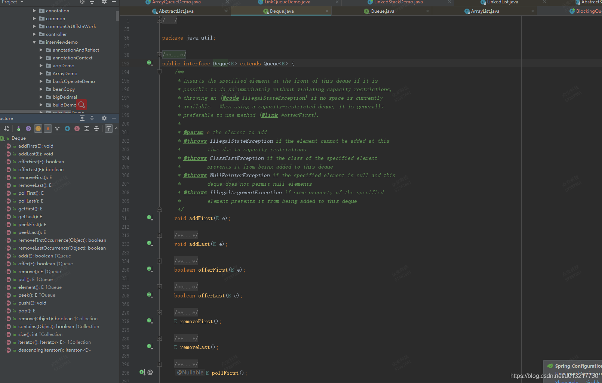The image size is (602, 383).
Task: Toggle Sort Alphabetically in Structure toolbar
Action: click(x=6, y=129)
